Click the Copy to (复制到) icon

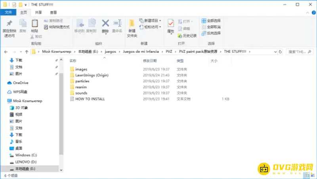pos(92,23)
